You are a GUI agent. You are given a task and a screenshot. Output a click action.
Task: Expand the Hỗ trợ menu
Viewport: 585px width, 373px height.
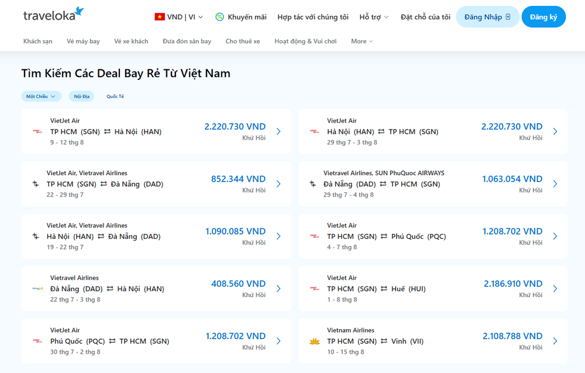click(374, 17)
